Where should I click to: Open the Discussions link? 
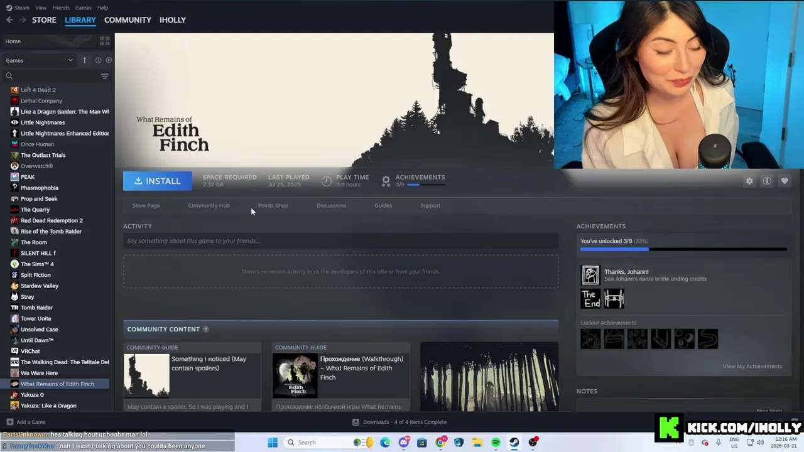point(332,205)
